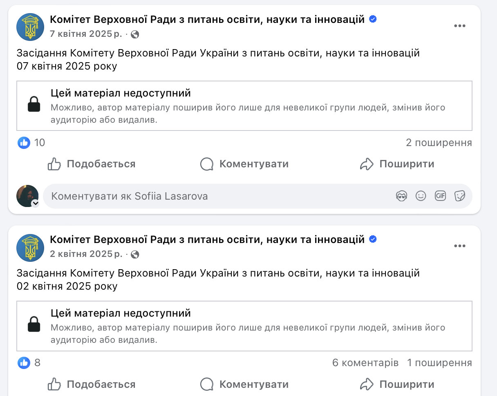Screen dimensions: 497x396
Task: Click public globe icon on 7 квітня post
Action: [135, 34]
